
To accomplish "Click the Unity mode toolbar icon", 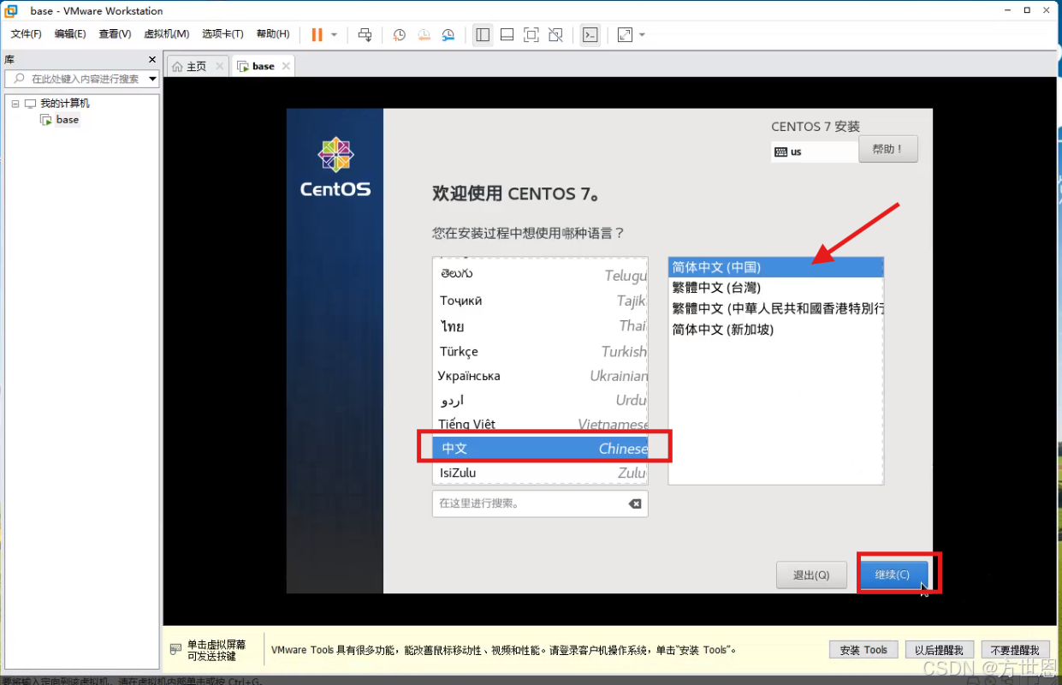I will pos(555,35).
